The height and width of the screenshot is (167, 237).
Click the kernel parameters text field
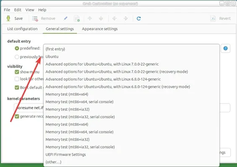(122, 108)
